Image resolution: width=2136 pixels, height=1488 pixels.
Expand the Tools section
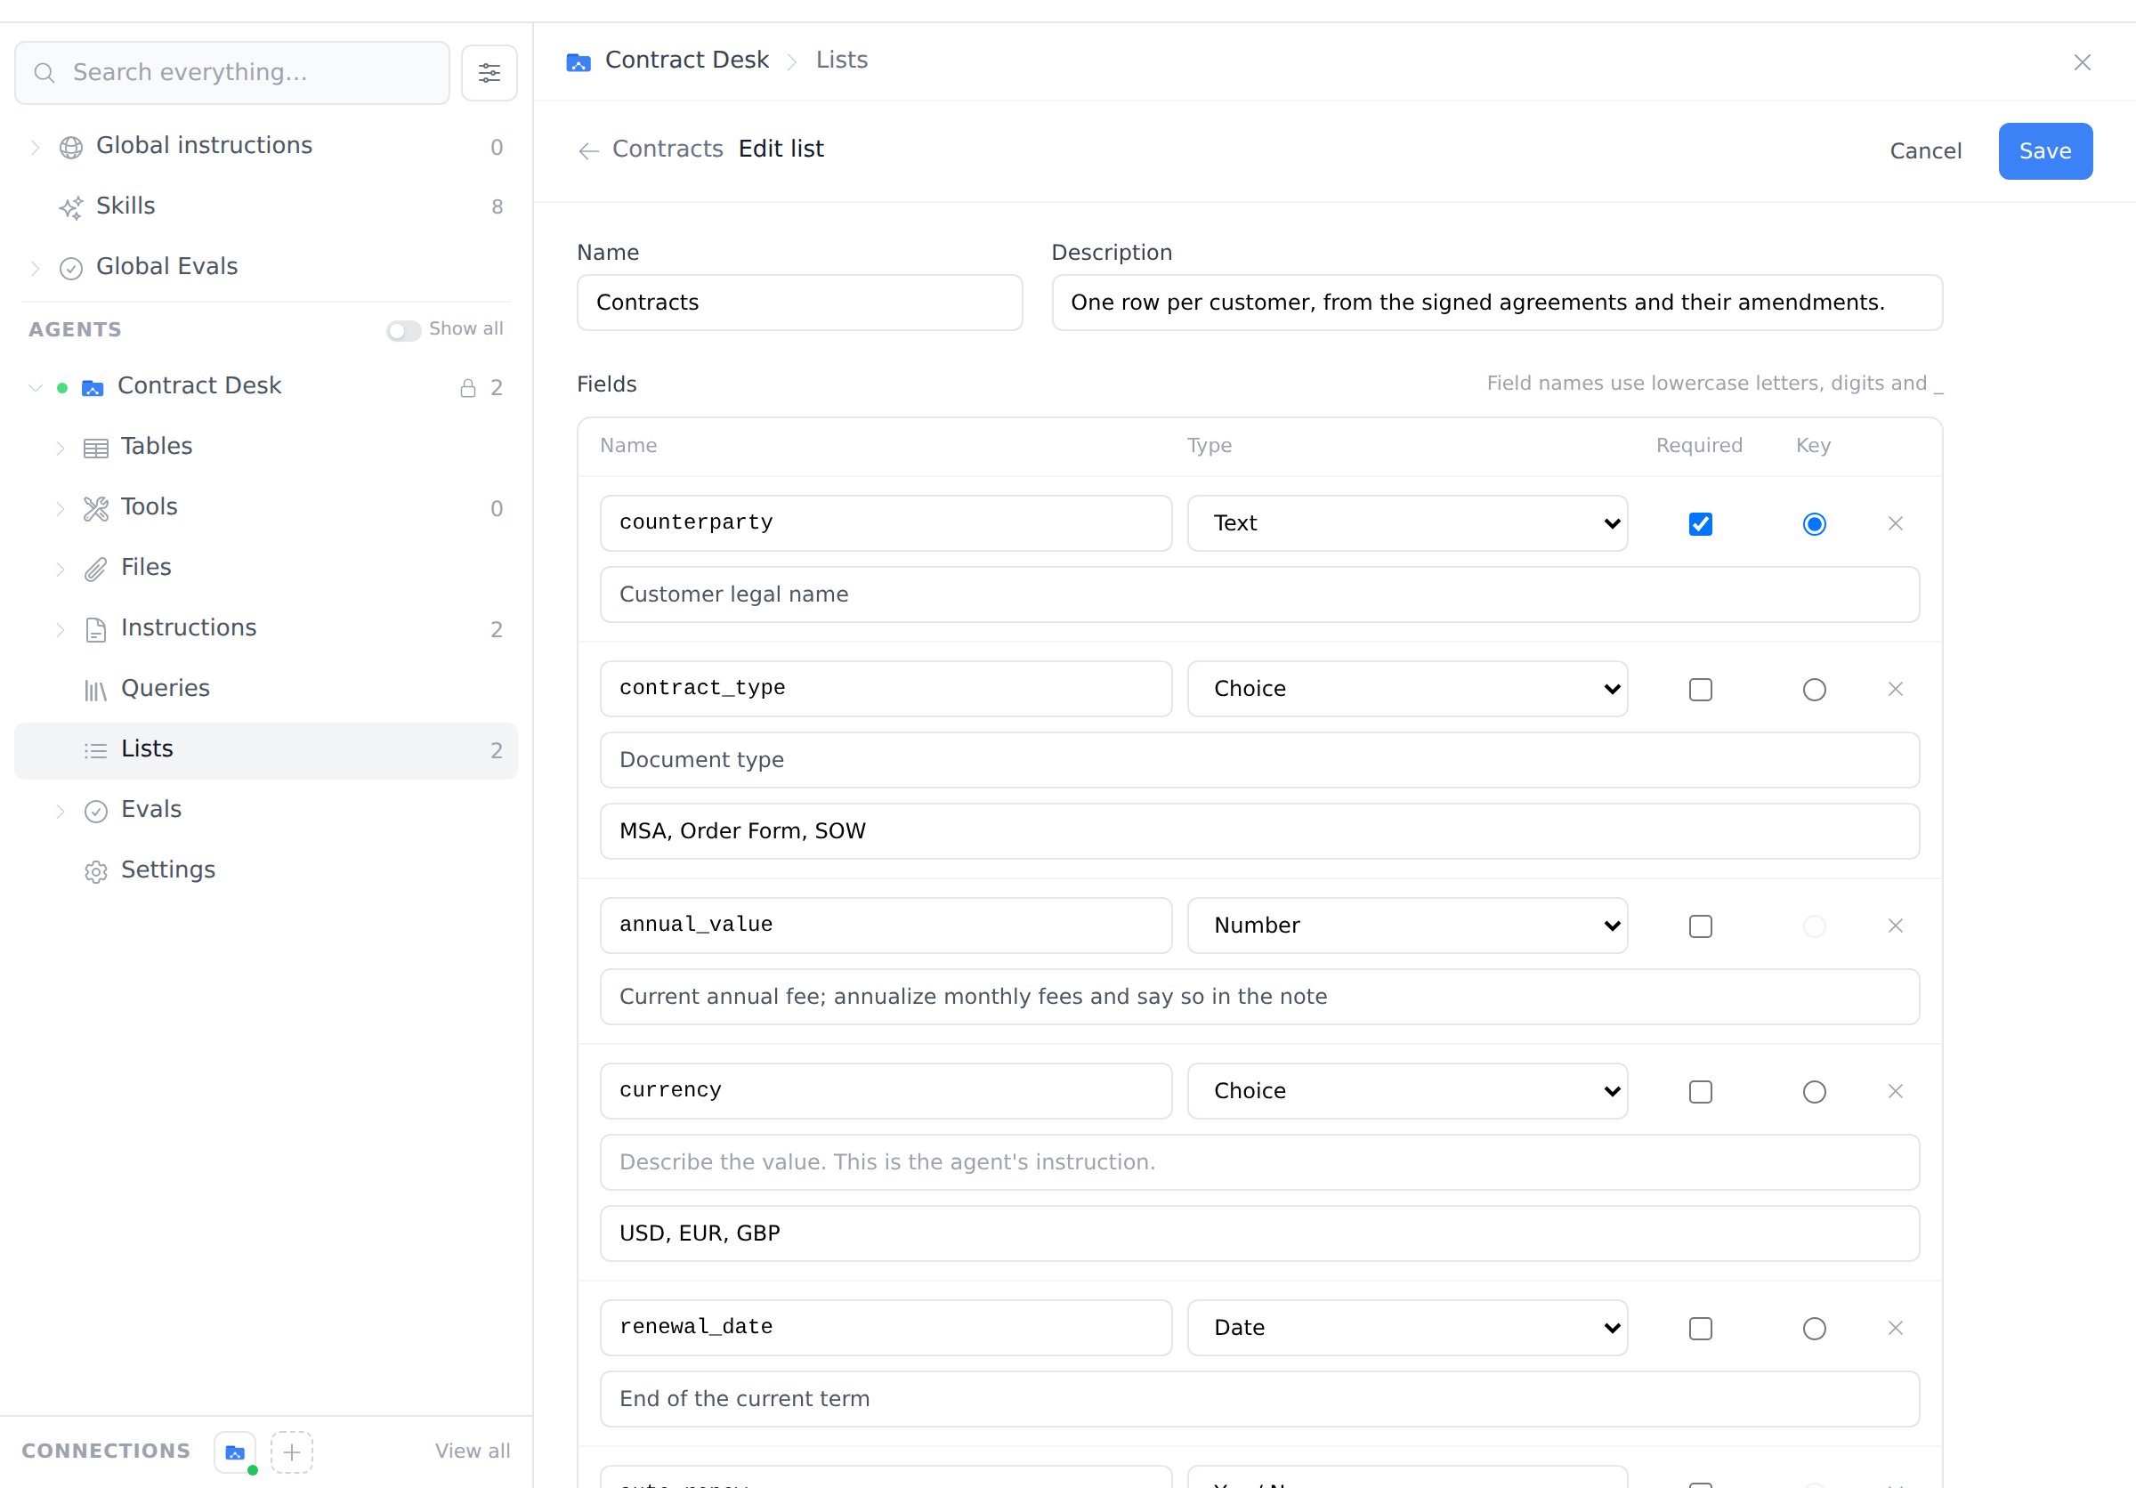(61, 509)
